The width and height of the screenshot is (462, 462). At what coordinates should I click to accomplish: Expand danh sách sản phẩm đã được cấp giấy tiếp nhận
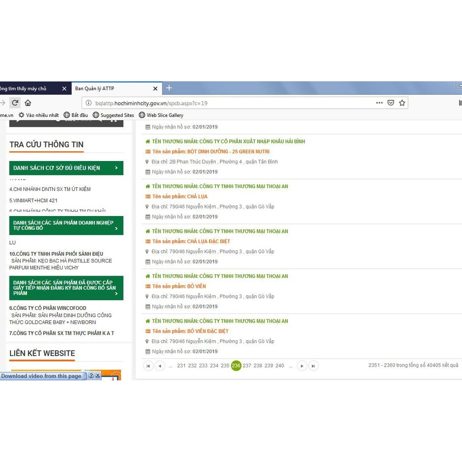[x=66, y=288]
